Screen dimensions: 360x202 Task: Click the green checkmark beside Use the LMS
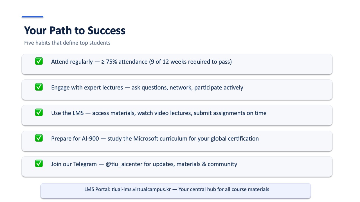[x=39, y=113]
